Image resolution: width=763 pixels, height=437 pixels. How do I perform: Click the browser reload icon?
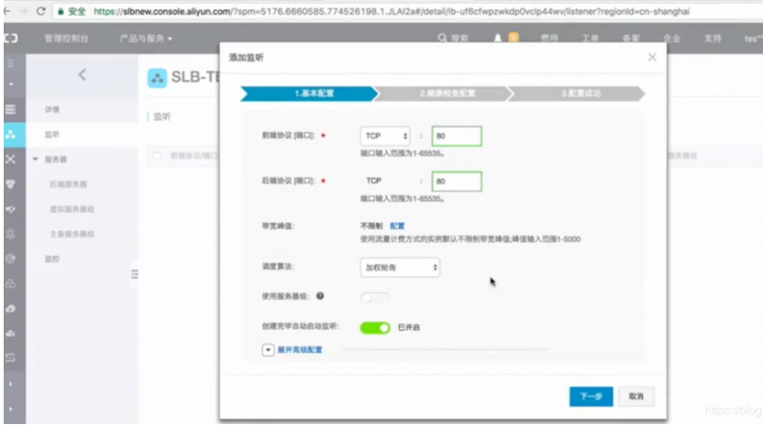click(41, 11)
